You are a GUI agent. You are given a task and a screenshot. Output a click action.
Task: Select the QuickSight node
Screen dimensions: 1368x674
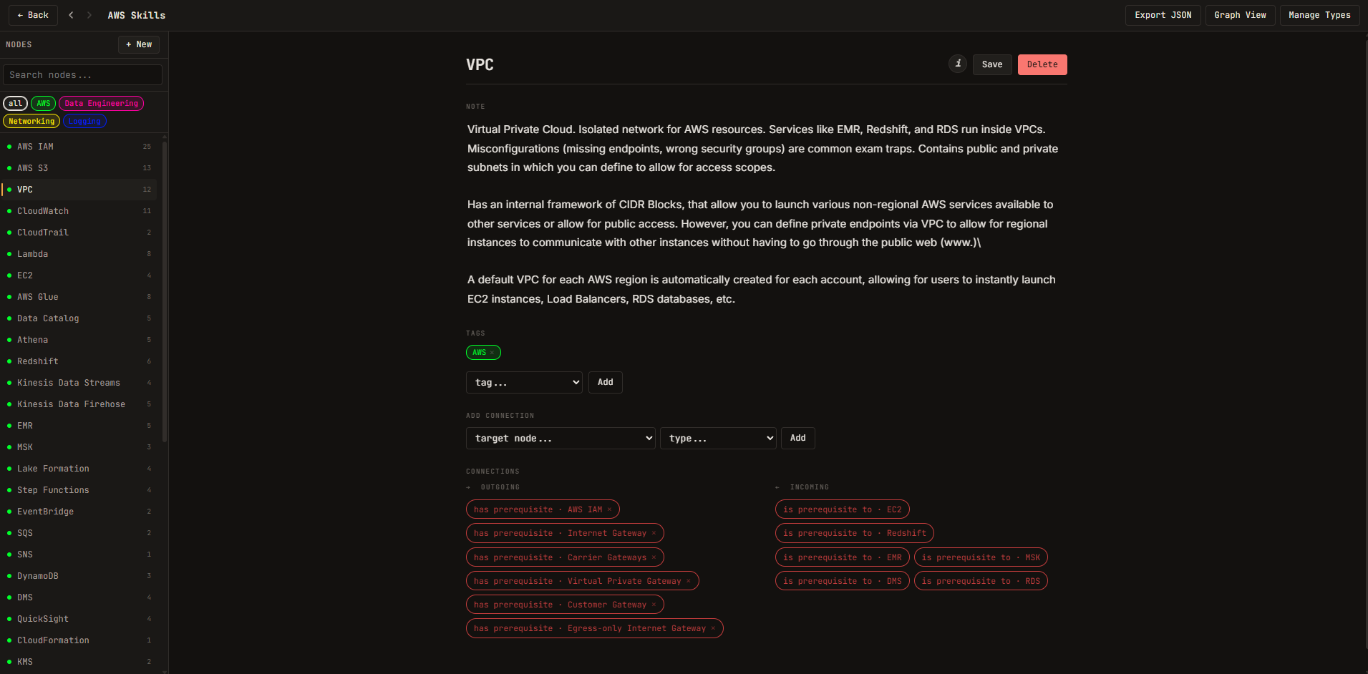79,619
